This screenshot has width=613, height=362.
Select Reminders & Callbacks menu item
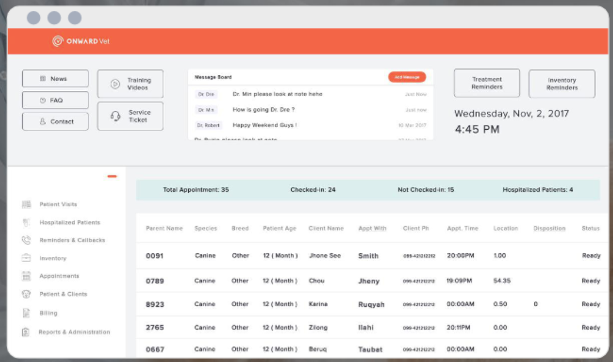pos(72,240)
